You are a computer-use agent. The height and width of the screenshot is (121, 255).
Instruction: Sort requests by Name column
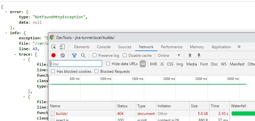tap(82, 106)
